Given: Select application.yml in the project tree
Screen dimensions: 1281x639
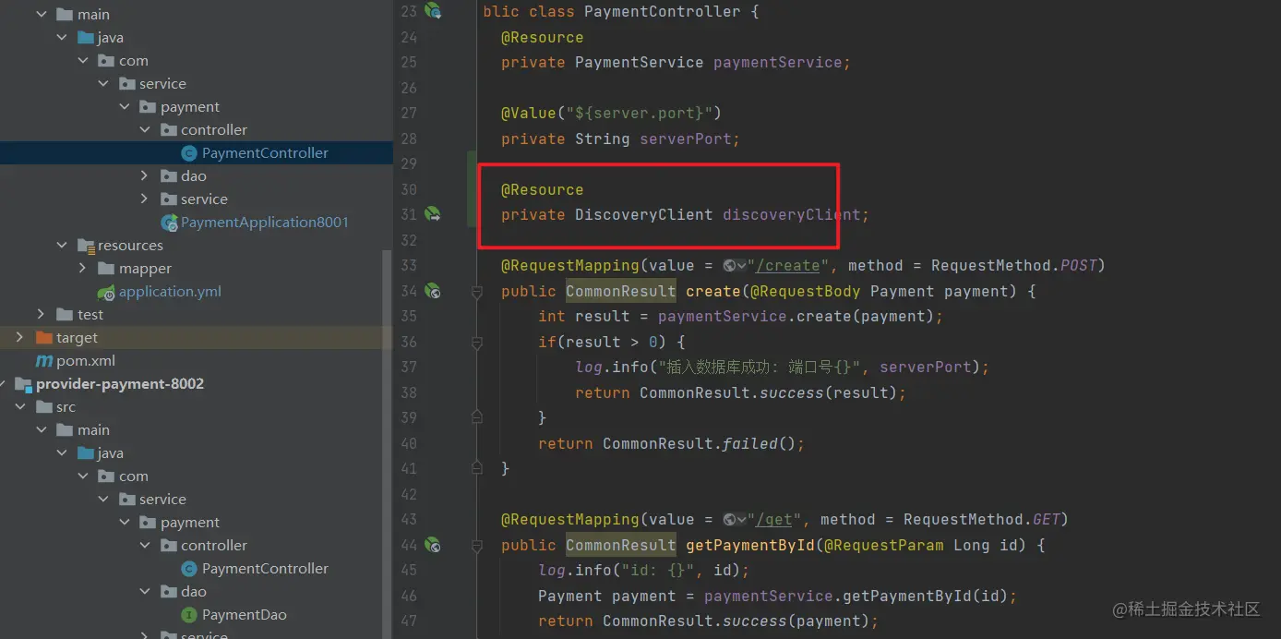Looking at the screenshot, I should pyautogui.click(x=170, y=292).
